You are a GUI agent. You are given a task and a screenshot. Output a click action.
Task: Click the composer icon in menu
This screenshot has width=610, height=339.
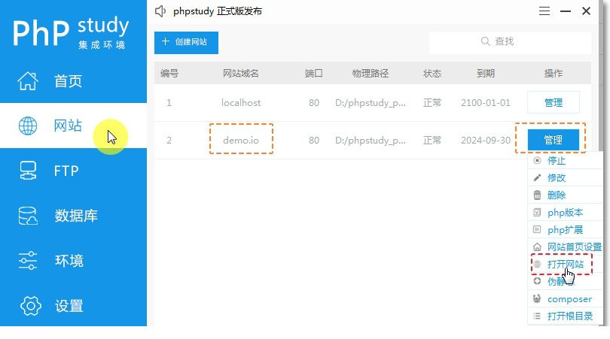coord(537,298)
